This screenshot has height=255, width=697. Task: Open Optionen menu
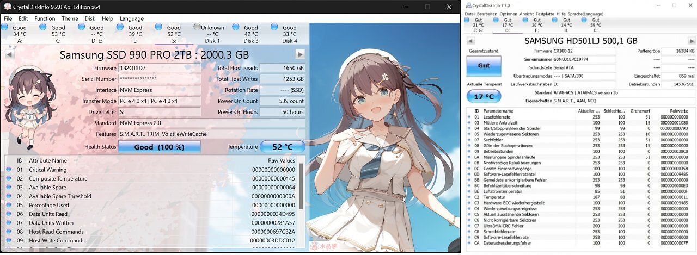click(x=508, y=13)
